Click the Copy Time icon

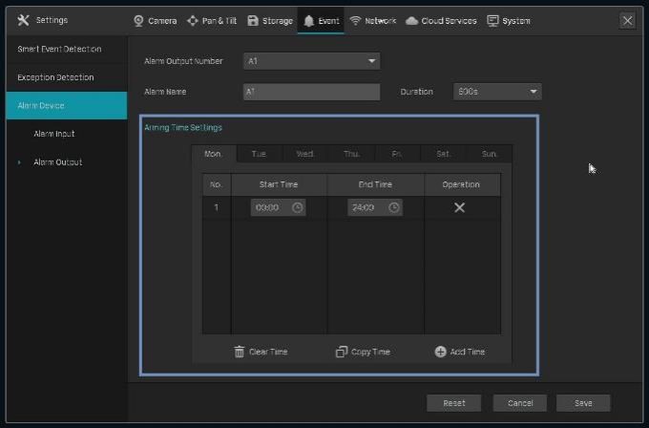point(342,352)
